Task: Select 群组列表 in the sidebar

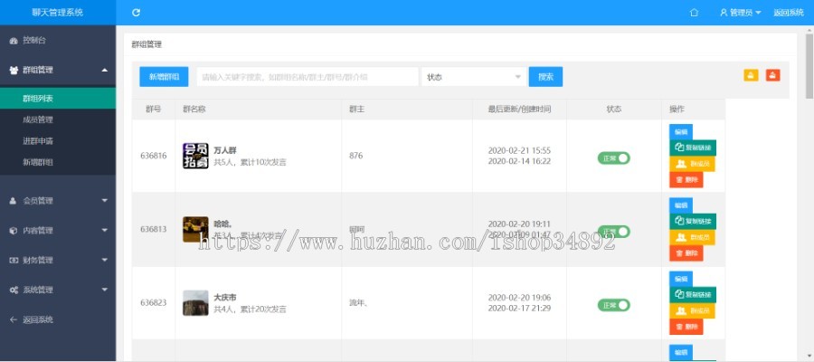Action: pyautogui.click(x=58, y=98)
